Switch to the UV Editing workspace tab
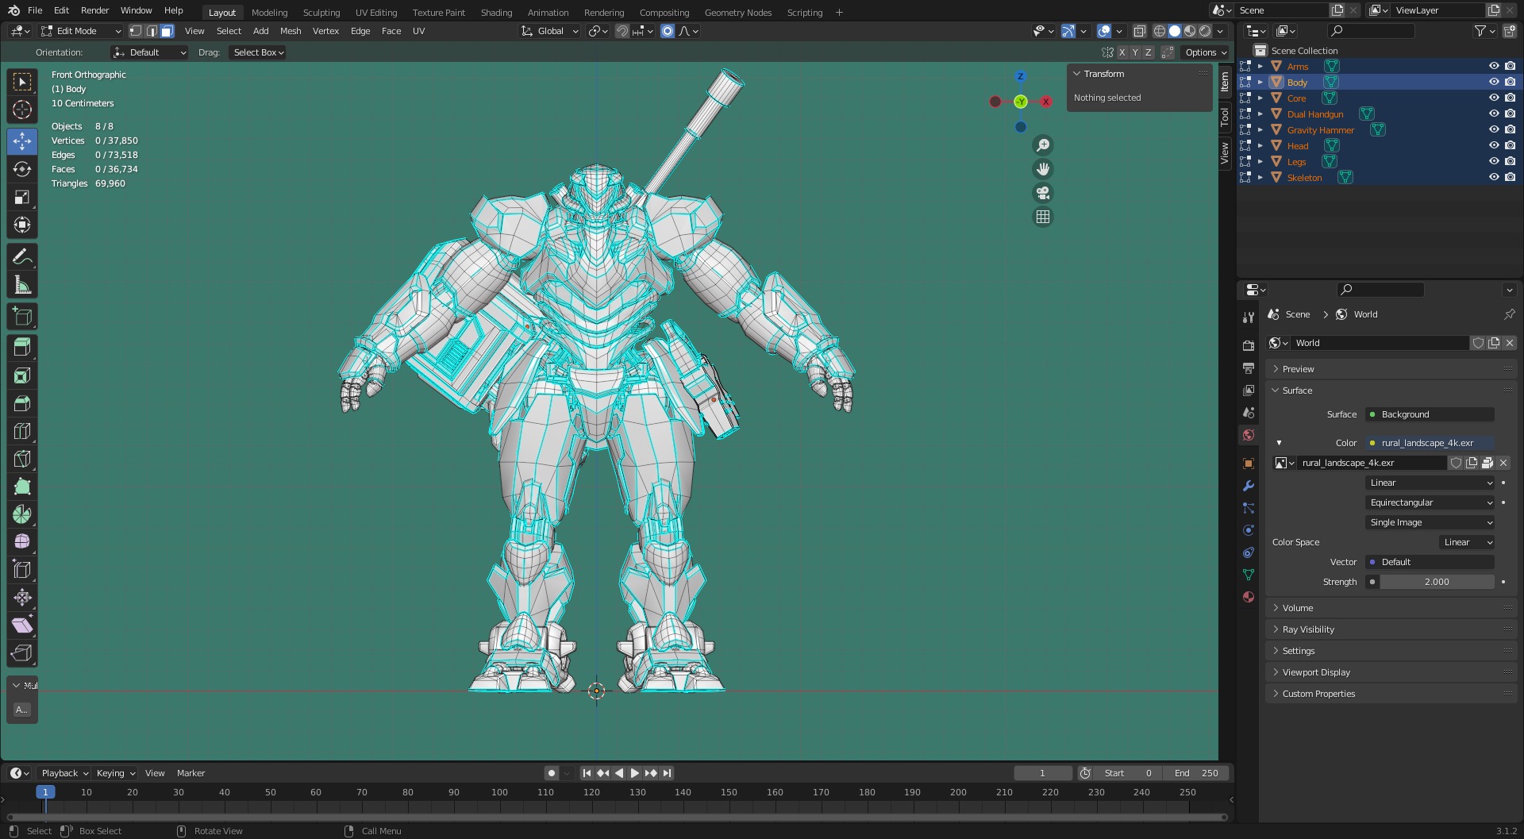This screenshot has width=1524, height=839. click(376, 13)
